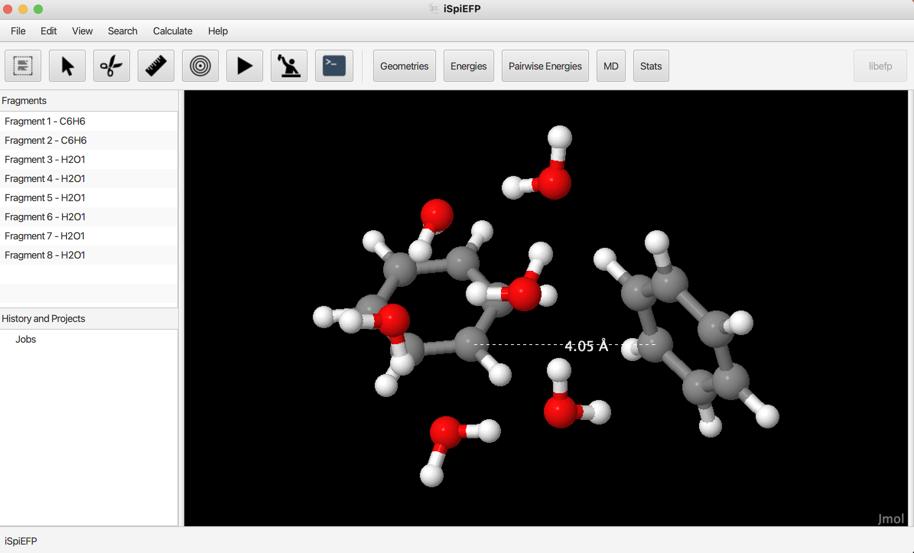Select Fragment 2 - C6H6

tap(89, 140)
